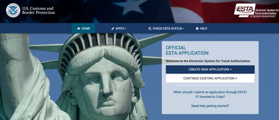The image size is (279, 120).
Task: Select the CREATE NEW APPLICATION button
Action: click(210, 69)
